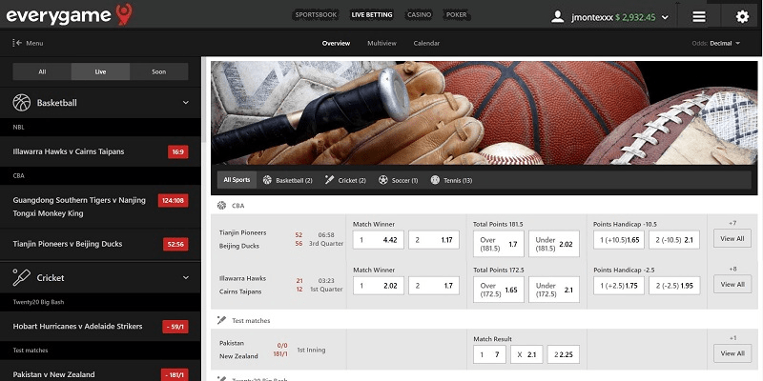Open Hobart Hurricanes v Adelaide Strikers match
Viewport: 763px width, 381px height.
[100, 326]
